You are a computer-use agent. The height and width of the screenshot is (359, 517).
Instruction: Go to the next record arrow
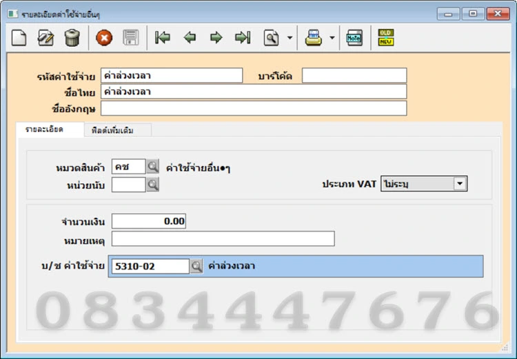point(216,38)
